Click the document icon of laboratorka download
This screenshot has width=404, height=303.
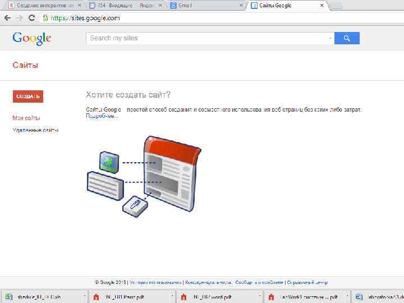(x=359, y=297)
